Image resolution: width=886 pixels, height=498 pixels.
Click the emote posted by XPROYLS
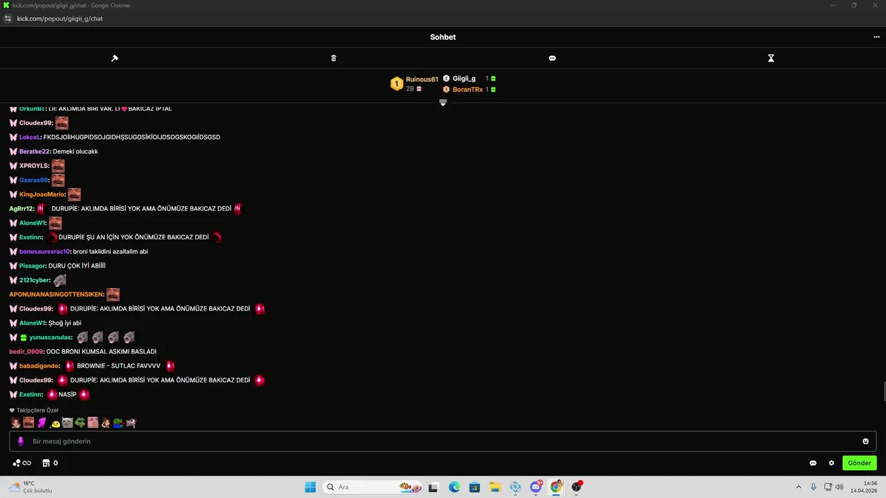tap(58, 166)
